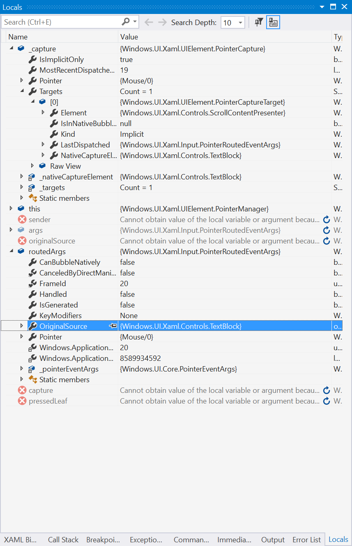
Task: Click the error icon beside sender
Action: point(22,219)
